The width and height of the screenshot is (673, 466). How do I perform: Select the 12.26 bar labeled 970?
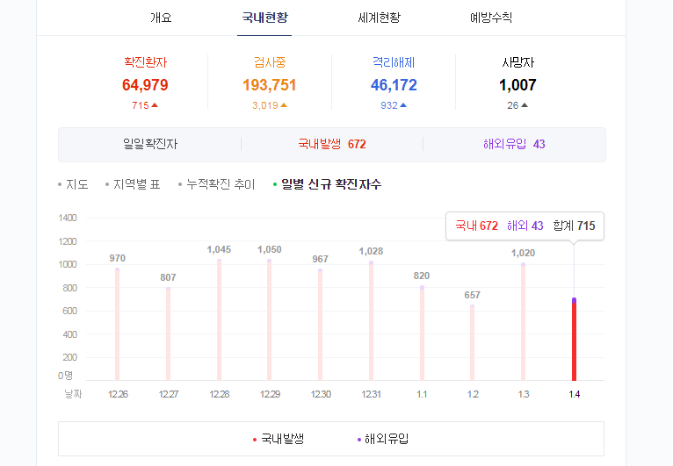pyautogui.click(x=117, y=325)
